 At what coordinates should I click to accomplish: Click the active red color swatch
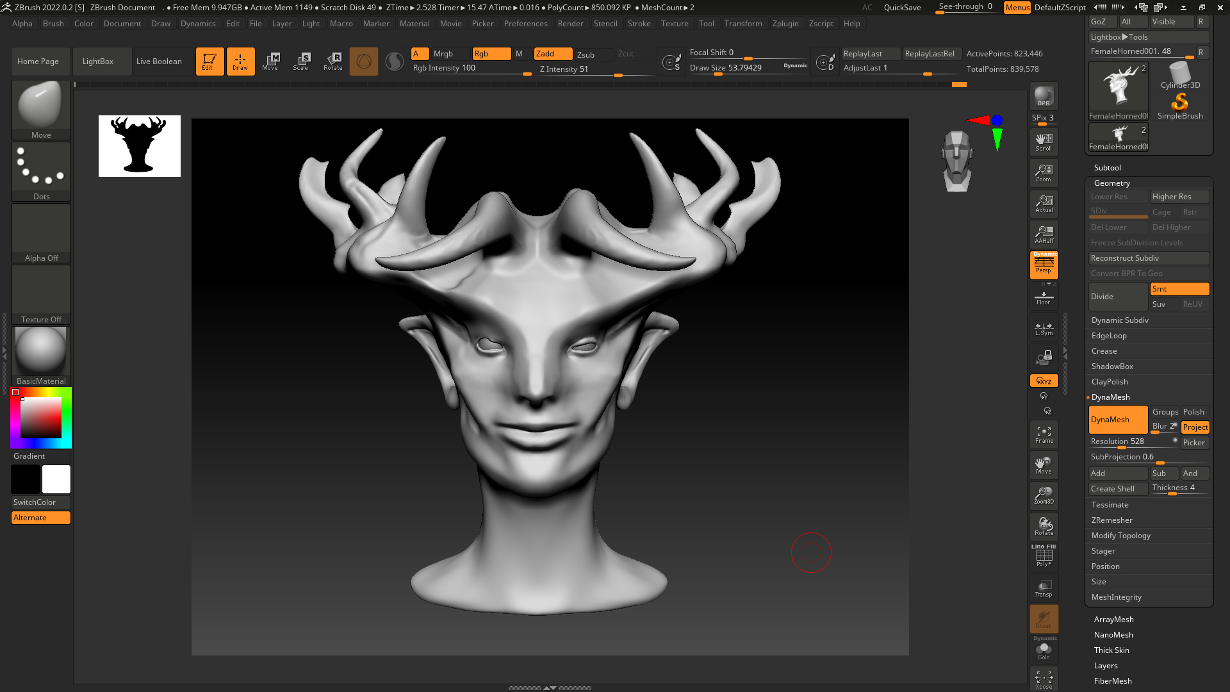tap(15, 392)
